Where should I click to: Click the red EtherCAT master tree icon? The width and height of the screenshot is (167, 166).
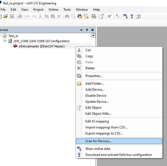15,46
